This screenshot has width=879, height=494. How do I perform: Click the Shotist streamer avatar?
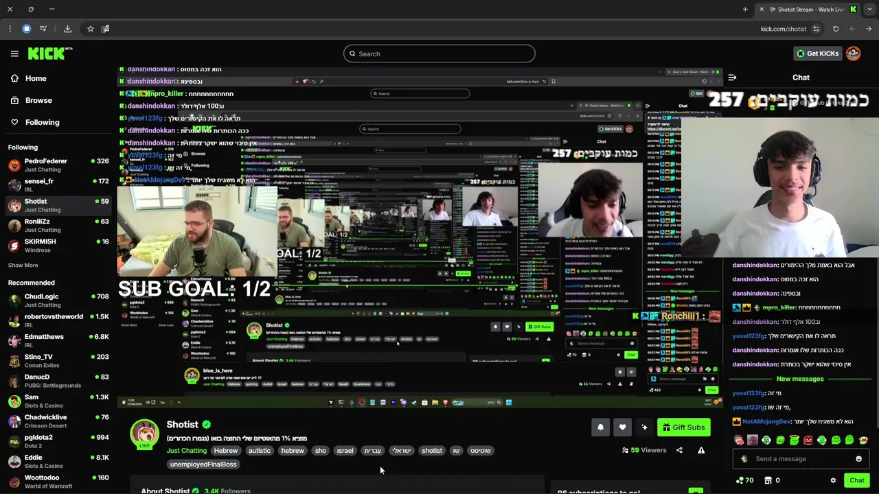(144, 434)
